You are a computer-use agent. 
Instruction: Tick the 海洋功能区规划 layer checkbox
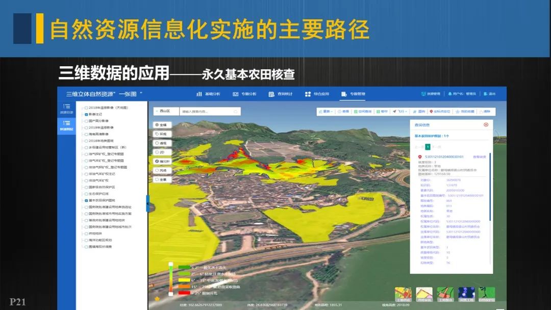pyautogui.click(x=86, y=240)
